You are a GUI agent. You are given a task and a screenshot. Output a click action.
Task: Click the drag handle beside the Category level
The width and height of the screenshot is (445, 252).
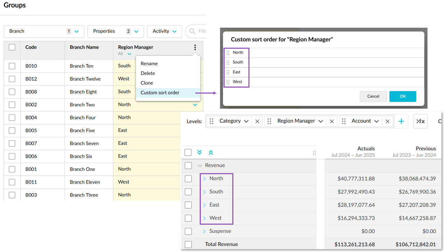click(x=211, y=121)
